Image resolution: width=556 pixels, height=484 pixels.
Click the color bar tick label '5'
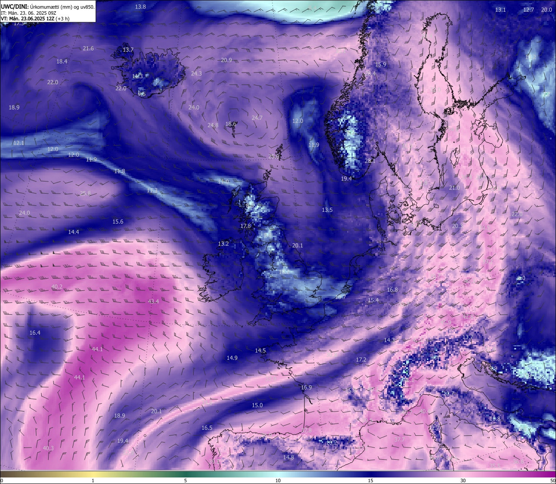coord(185,481)
